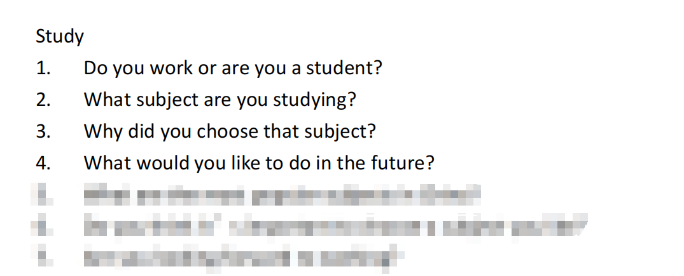
Task: Click the blurred number of the seventh item
Action: pyautogui.click(x=43, y=256)
